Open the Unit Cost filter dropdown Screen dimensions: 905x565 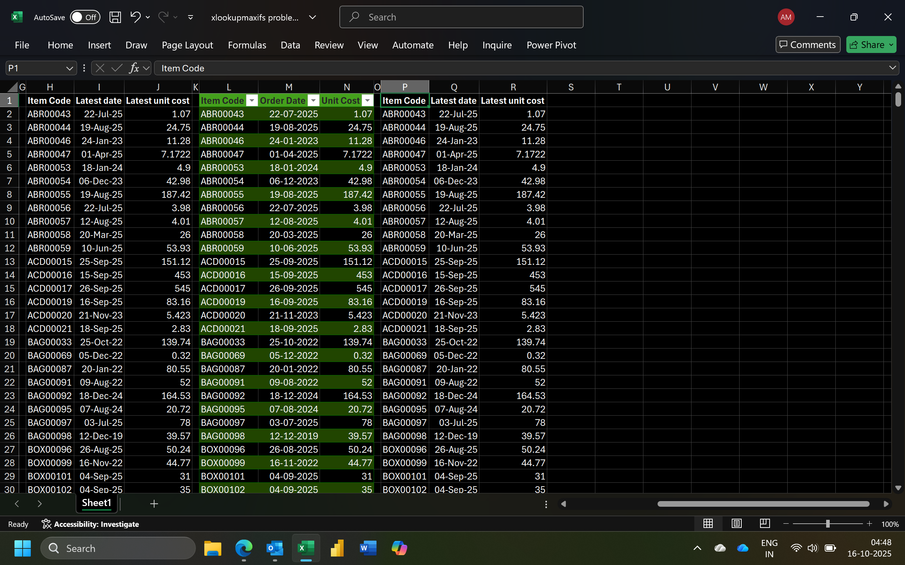click(x=368, y=101)
